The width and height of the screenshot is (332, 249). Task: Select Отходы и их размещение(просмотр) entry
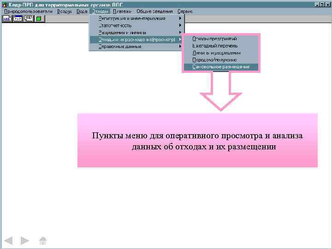click(136, 39)
